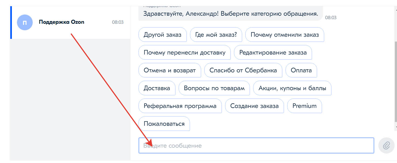
Task: Open the Поддержка Ozon chat conversation
Action: [70, 22]
